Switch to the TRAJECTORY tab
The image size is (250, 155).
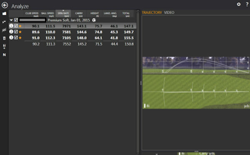point(152,12)
